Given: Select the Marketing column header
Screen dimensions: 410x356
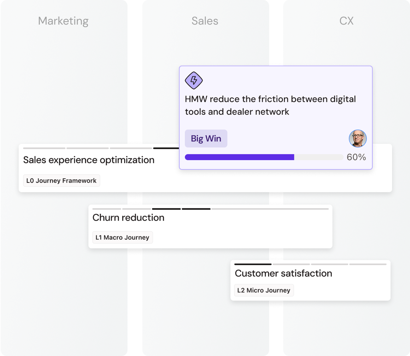Looking at the screenshot, I should tap(63, 21).
